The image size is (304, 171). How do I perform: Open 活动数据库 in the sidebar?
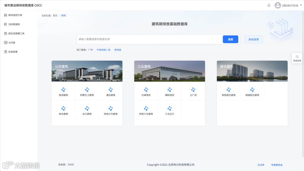(x=12, y=24)
